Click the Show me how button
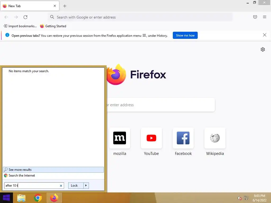Viewport: 271px width, 203px height. tap(185, 35)
